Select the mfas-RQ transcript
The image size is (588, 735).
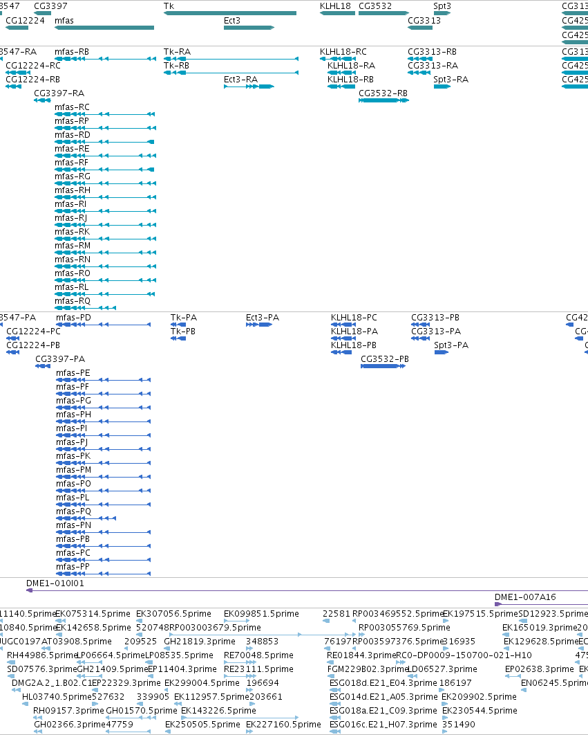click(85, 308)
